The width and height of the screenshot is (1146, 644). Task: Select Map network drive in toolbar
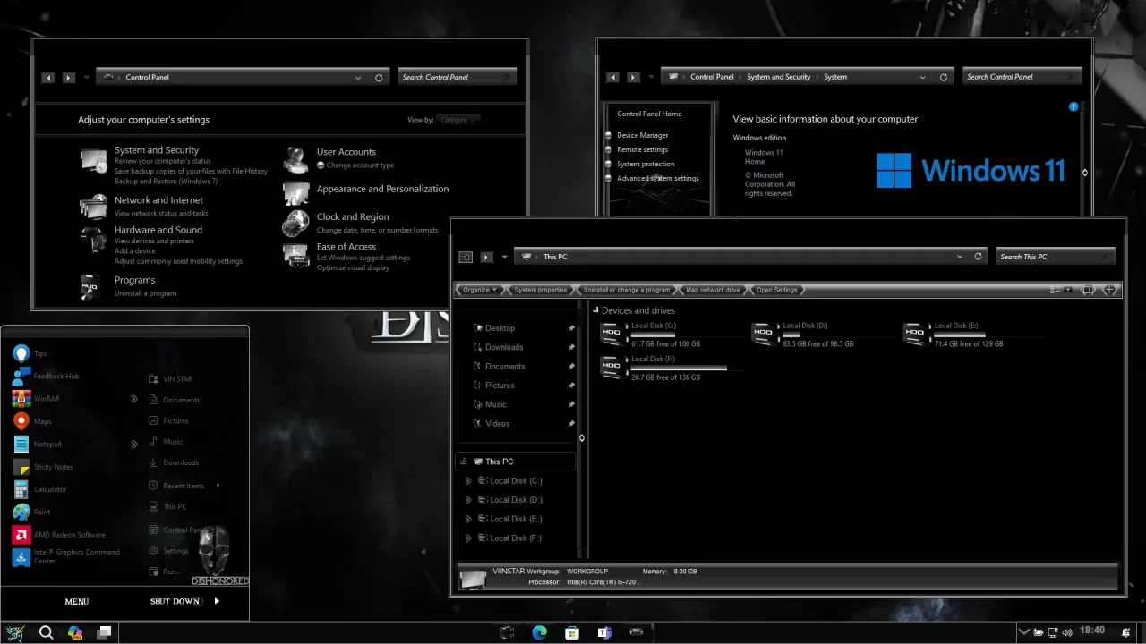(713, 290)
